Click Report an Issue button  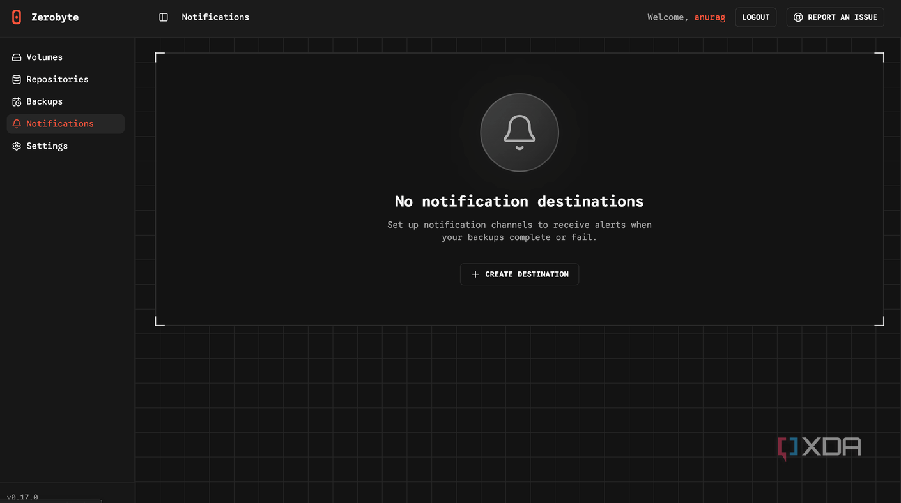[835, 17]
